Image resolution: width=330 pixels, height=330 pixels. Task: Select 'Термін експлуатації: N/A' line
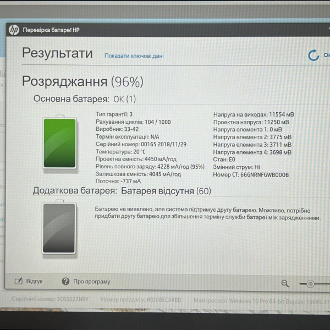point(128,137)
